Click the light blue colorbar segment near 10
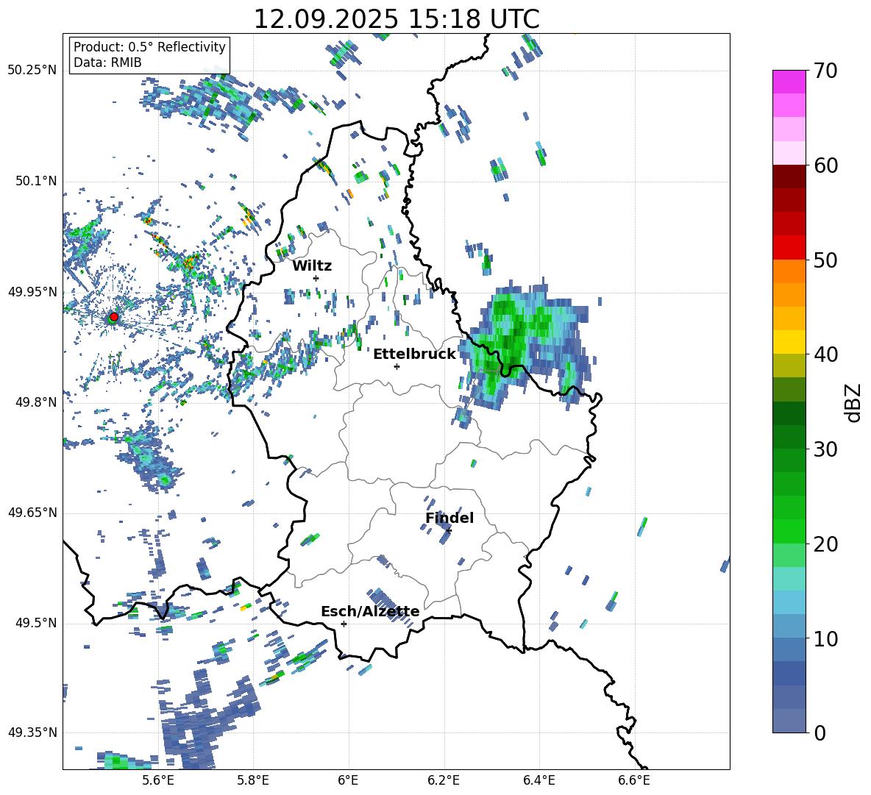The height and width of the screenshot is (795, 871). click(789, 626)
